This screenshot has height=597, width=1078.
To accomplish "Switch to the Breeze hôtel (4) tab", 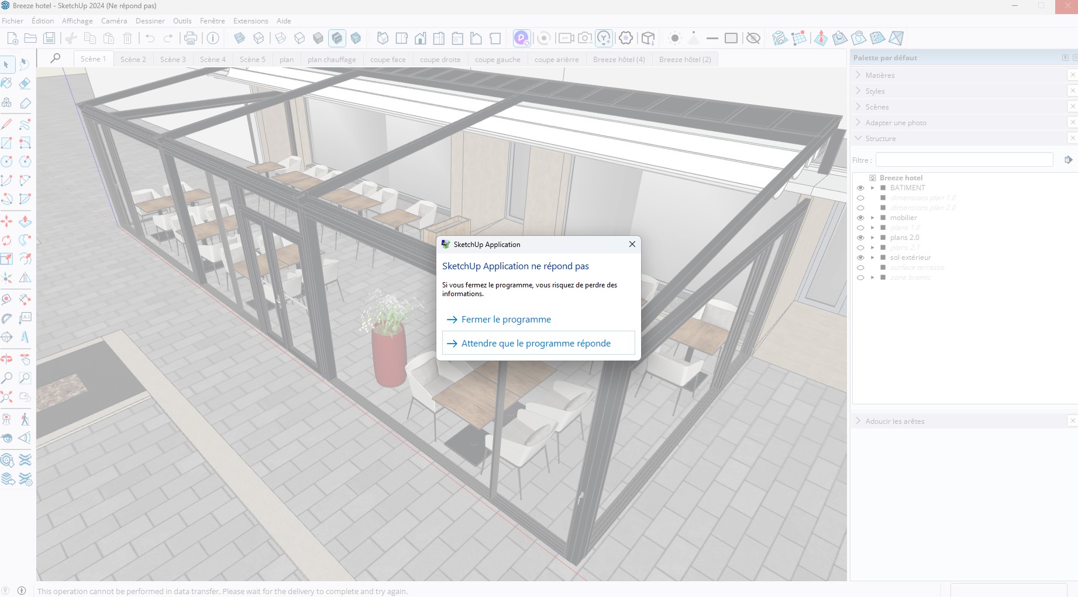I will (619, 59).
